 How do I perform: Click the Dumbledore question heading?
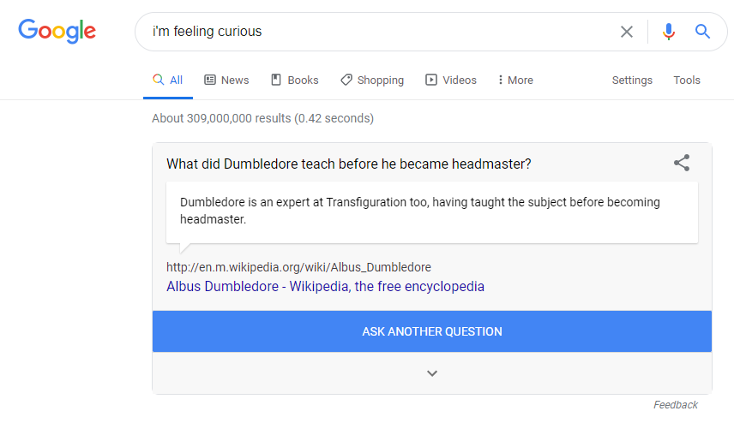(x=349, y=164)
